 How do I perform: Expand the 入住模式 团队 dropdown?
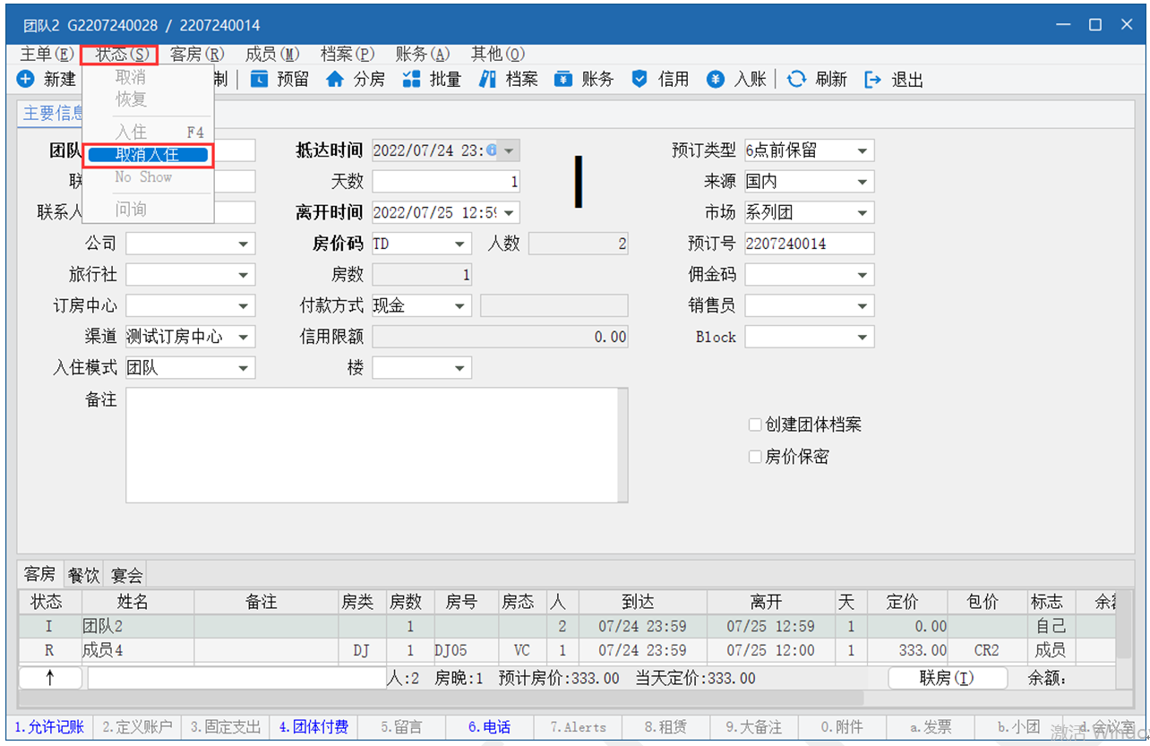(x=244, y=368)
